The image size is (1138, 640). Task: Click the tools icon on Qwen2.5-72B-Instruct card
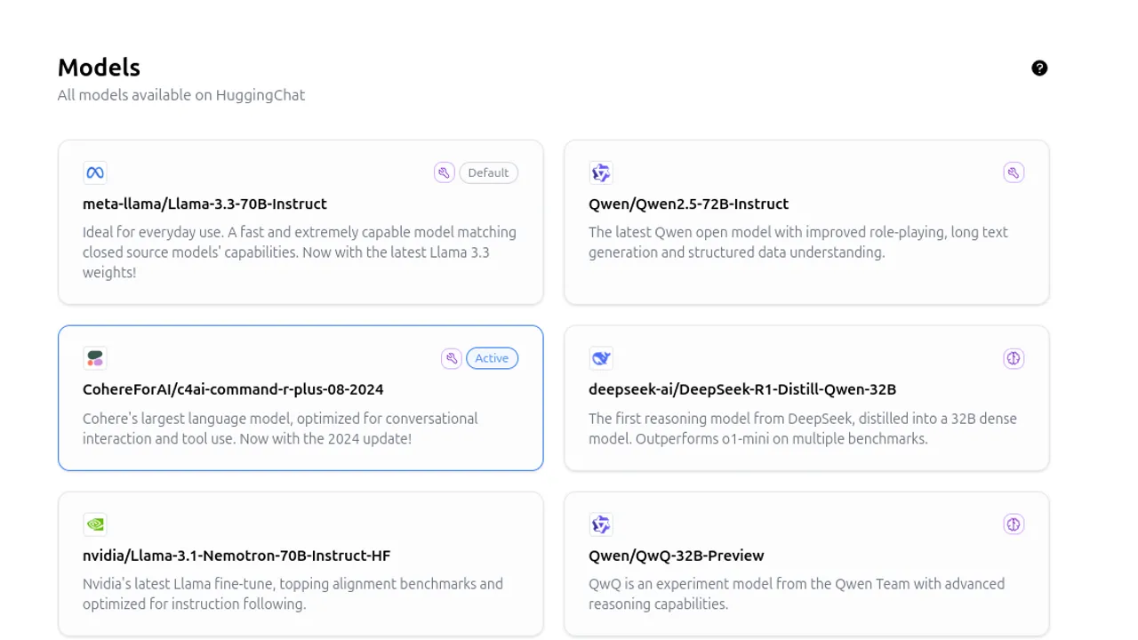coord(1014,172)
